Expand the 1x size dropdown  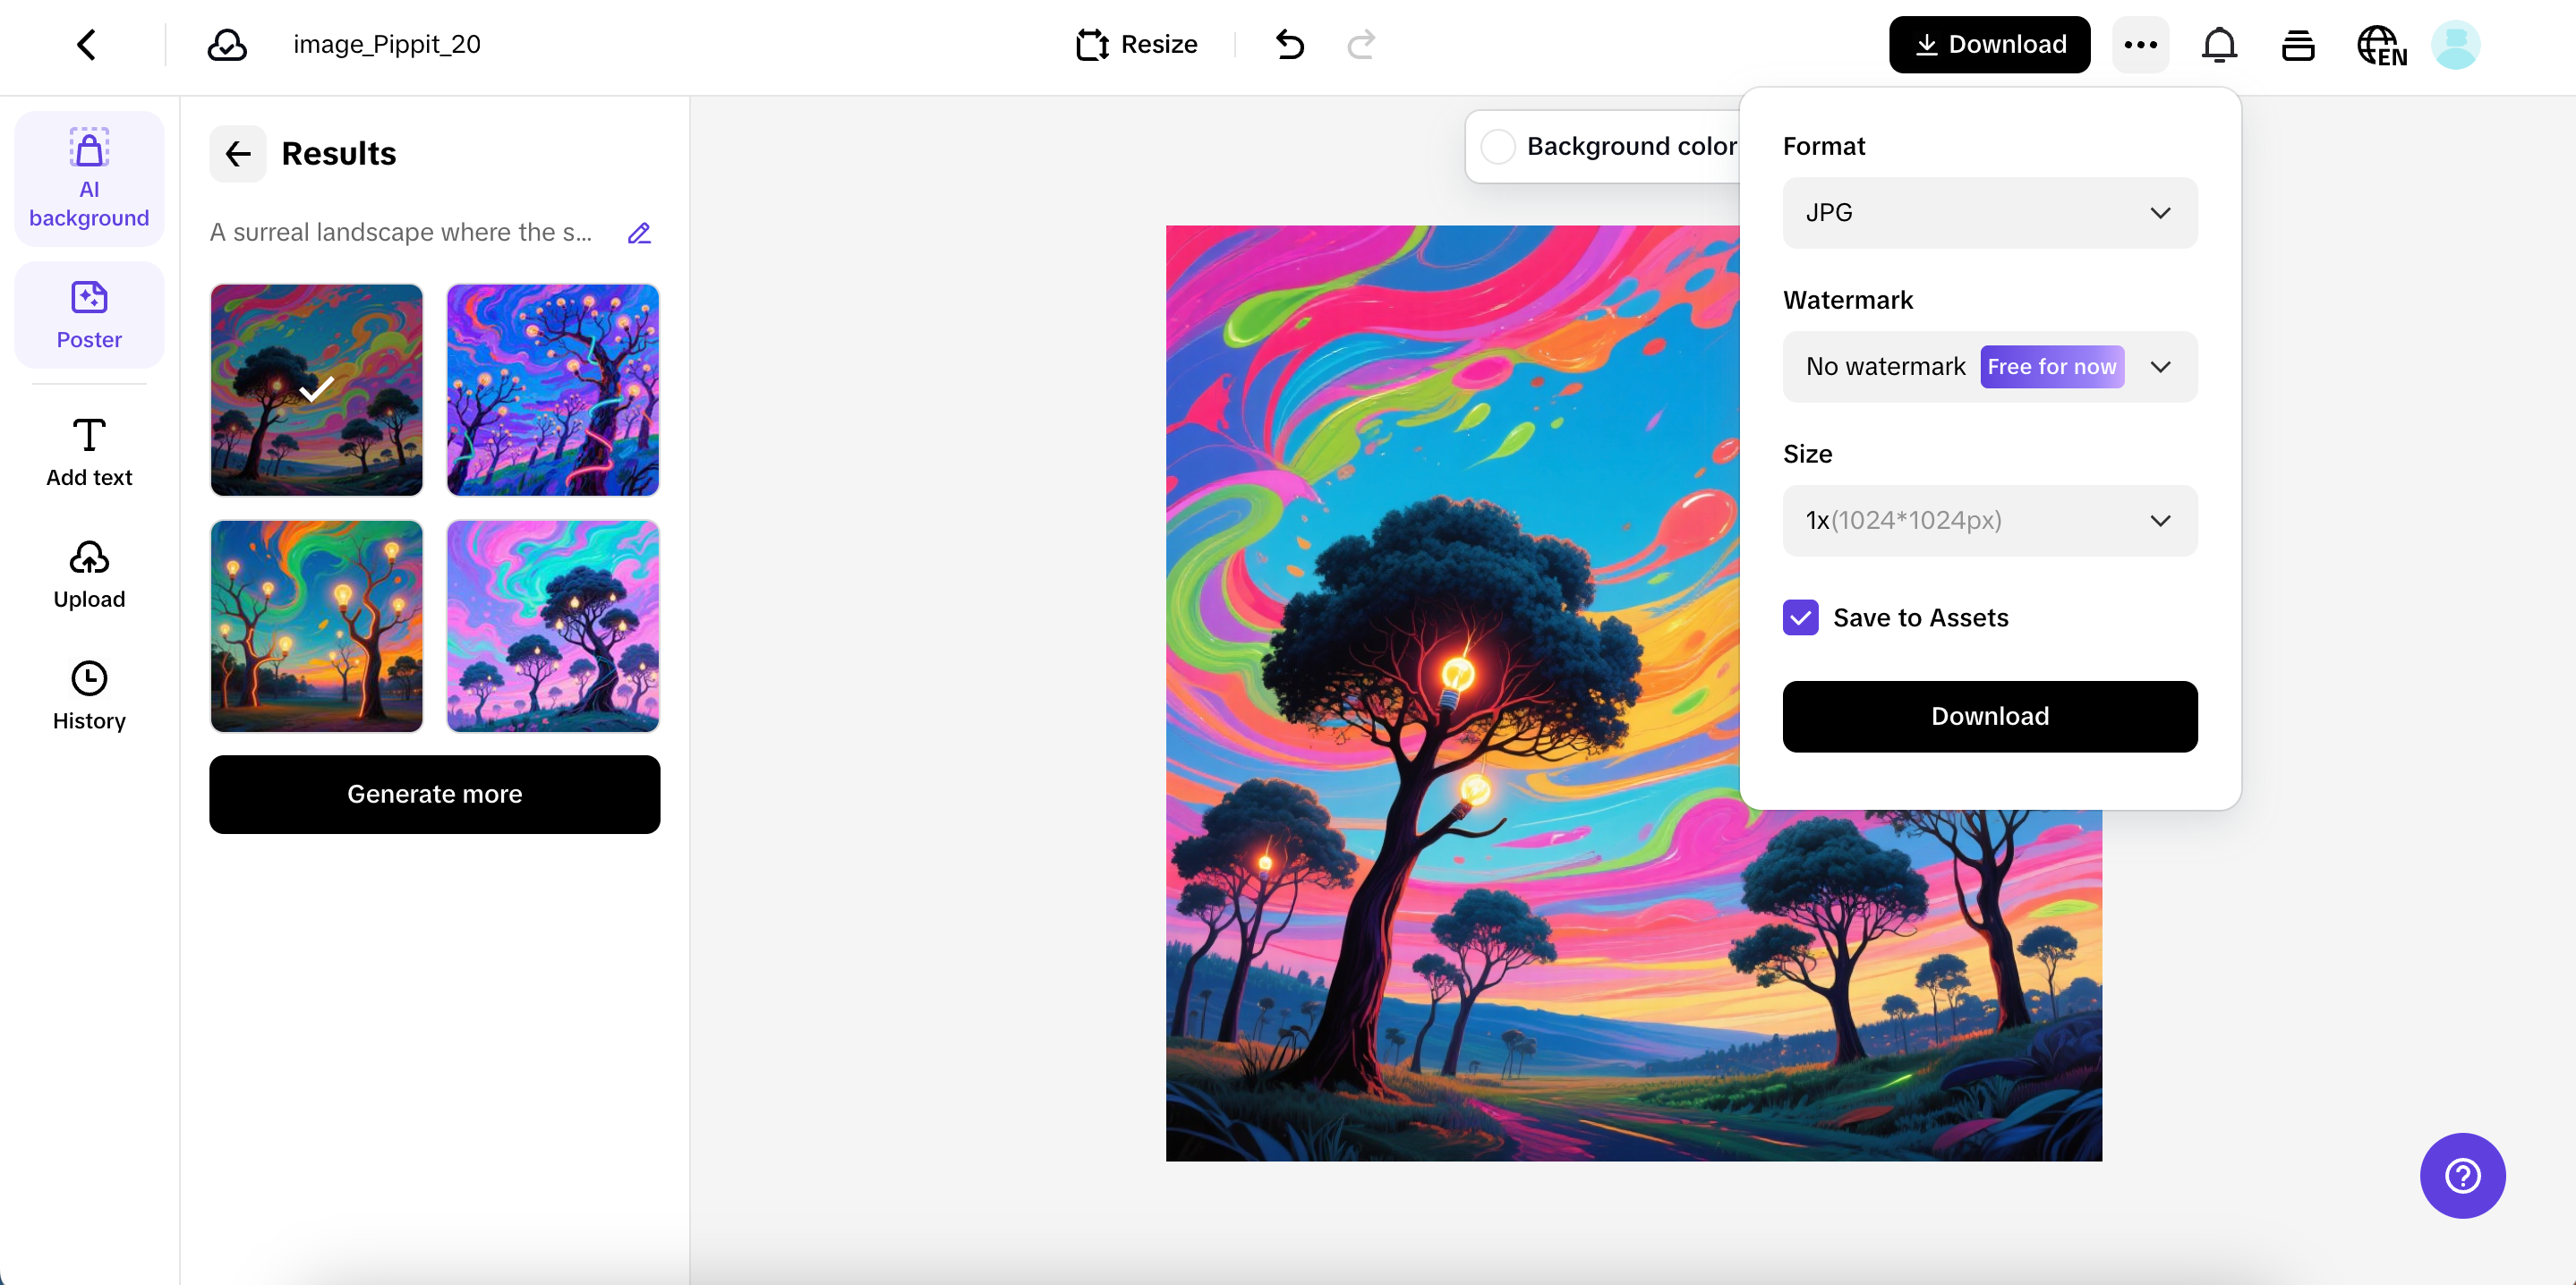point(1989,521)
